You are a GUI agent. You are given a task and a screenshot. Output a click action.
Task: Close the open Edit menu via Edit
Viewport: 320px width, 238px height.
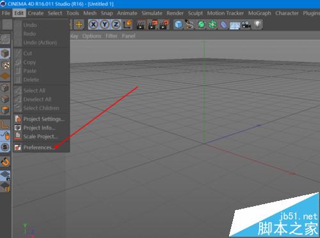tap(19, 13)
